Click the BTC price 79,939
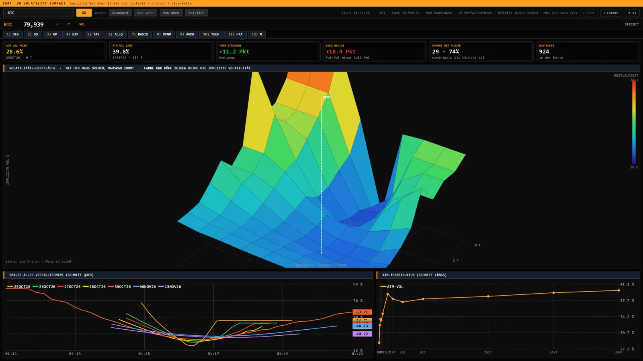Viewport: 643px width, 361px height. (x=33, y=24)
